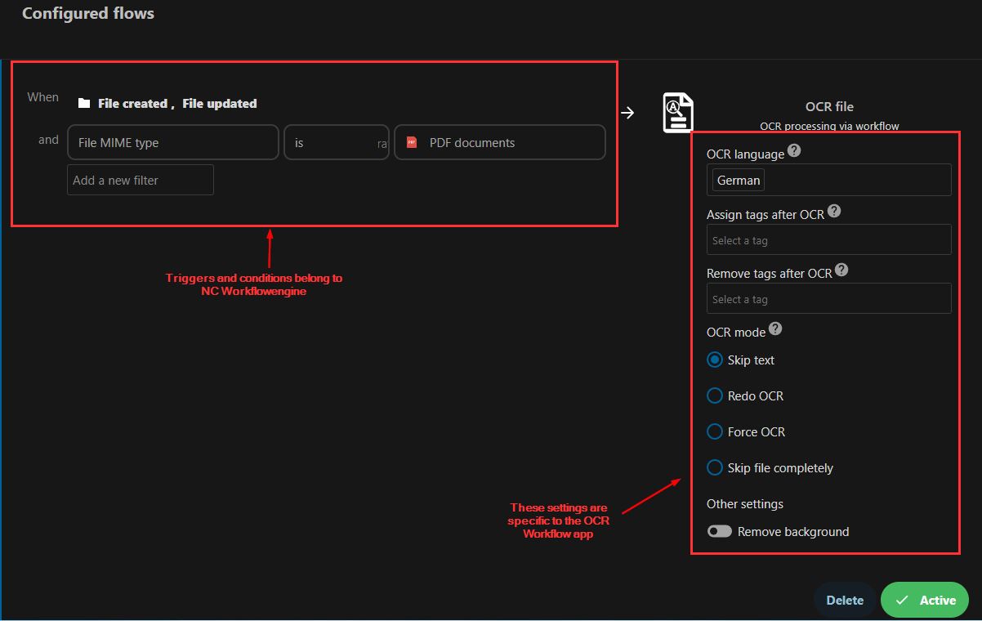Screen dimensions: 982x621
Task: Select the Force OCR mode
Action: point(715,432)
